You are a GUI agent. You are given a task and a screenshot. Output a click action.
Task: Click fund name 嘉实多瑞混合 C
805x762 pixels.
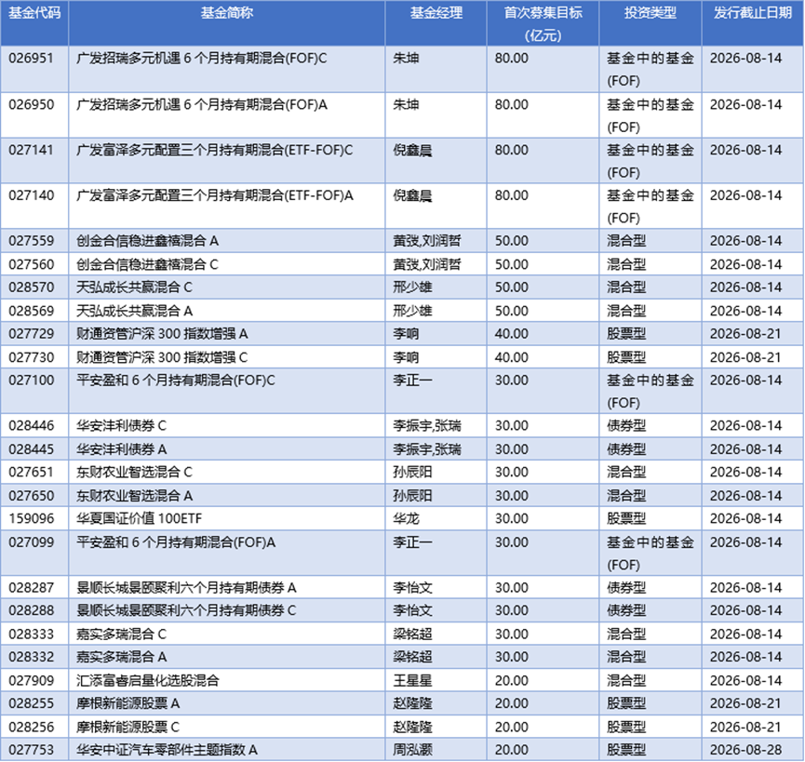(x=122, y=635)
